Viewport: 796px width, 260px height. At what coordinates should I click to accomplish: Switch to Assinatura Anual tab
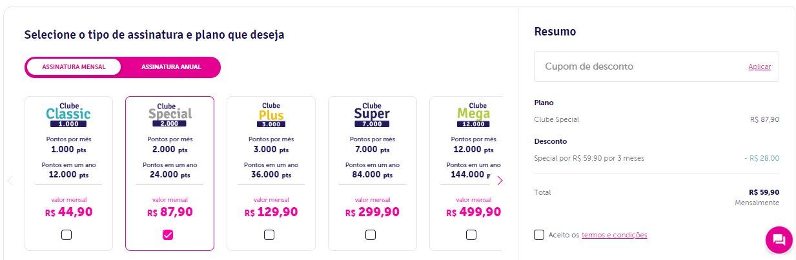171,67
